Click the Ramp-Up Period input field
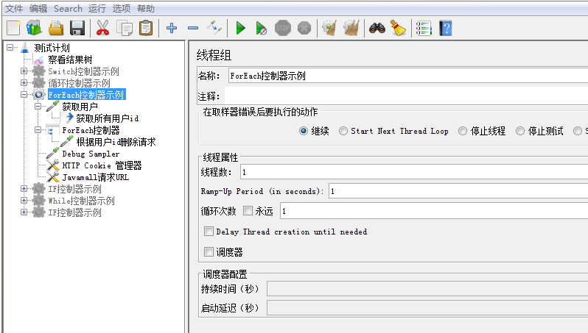This screenshot has width=588, height=333. coord(458,191)
